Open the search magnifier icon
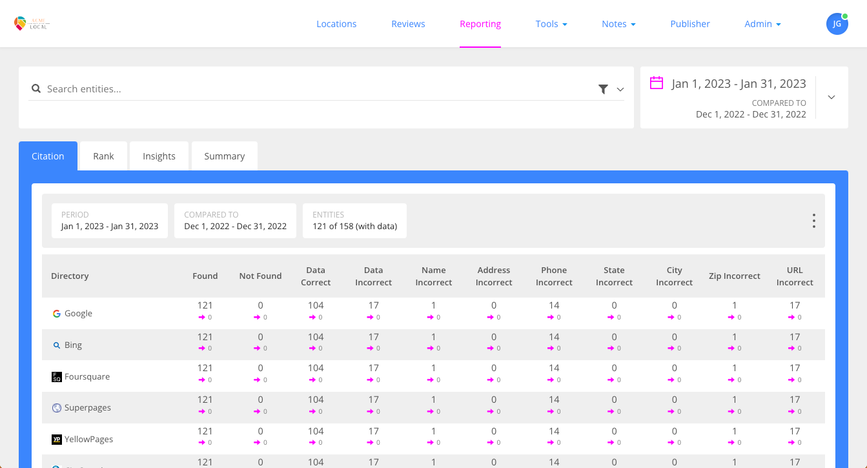This screenshot has height=468, width=867. [36, 88]
